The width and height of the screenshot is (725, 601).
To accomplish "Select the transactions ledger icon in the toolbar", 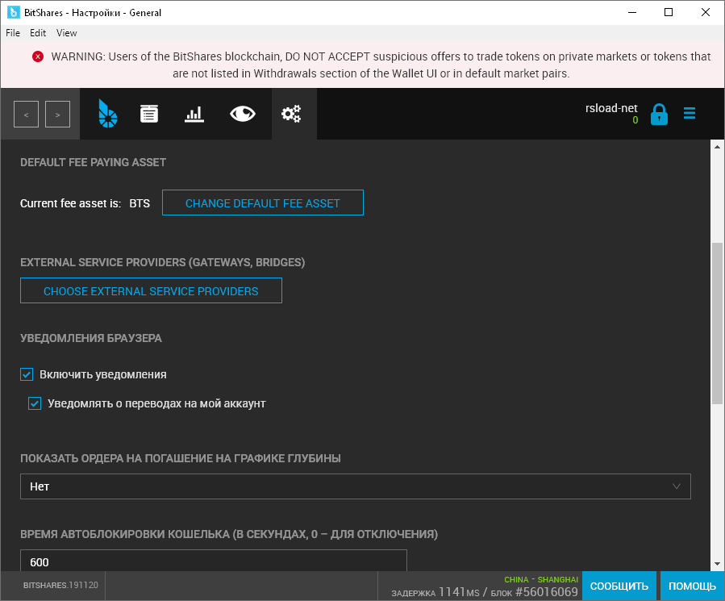I will (x=149, y=113).
